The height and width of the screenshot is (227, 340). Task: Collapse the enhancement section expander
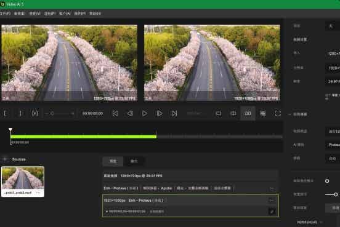(289, 114)
